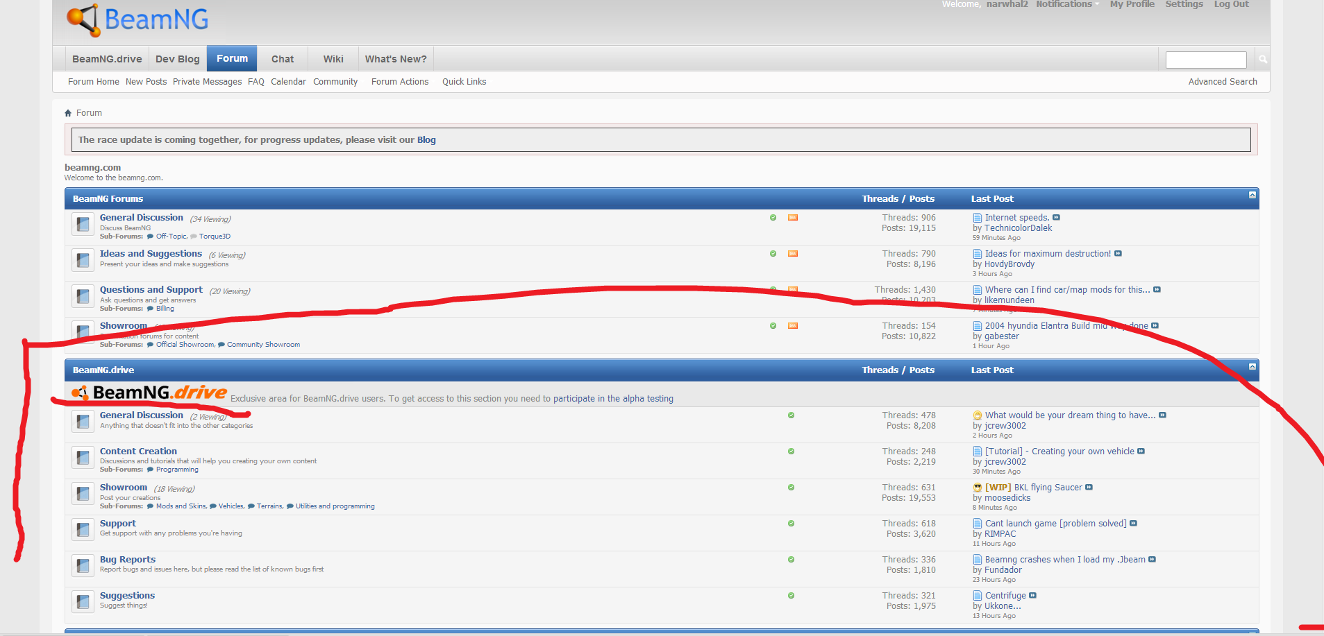
Task: Collapse the BeamNG.drive category
Action: (x=1252, y=366)
